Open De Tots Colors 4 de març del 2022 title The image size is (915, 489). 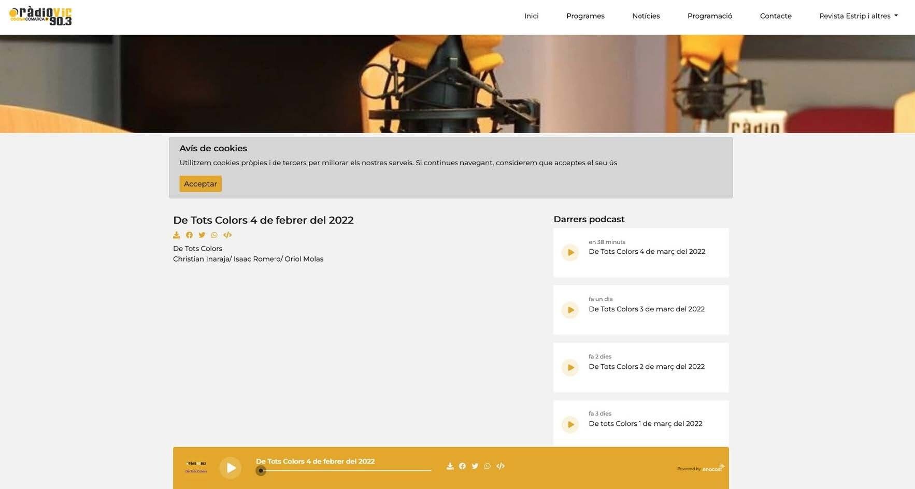(647, 252)
